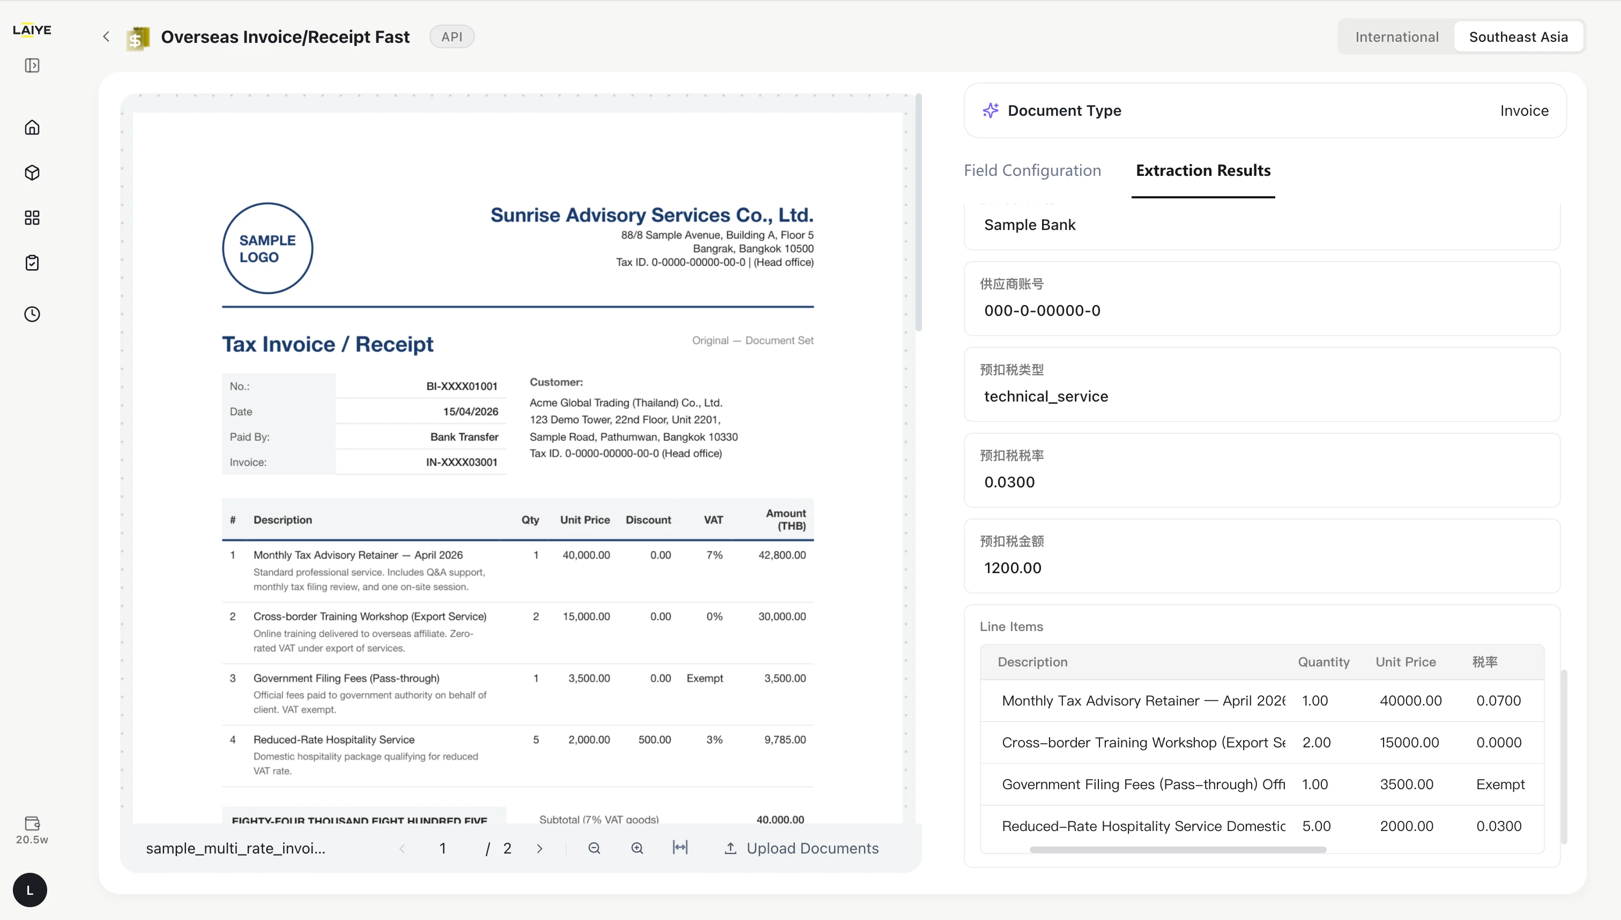1621x920 pixels.
Task: Select the Extraction Results tab
Action: 1203,170
